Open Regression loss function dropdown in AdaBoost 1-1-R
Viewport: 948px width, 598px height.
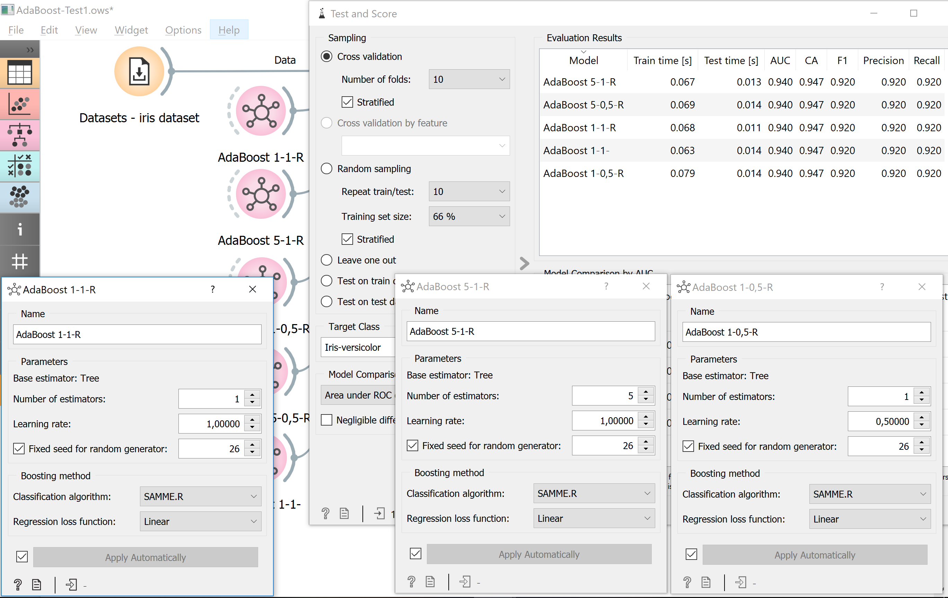[200, 521]
